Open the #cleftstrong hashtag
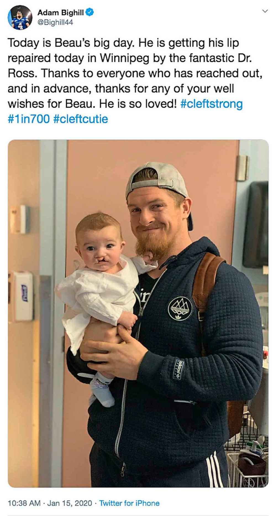Viewport: 276px width, 516px height. point(211,104)
